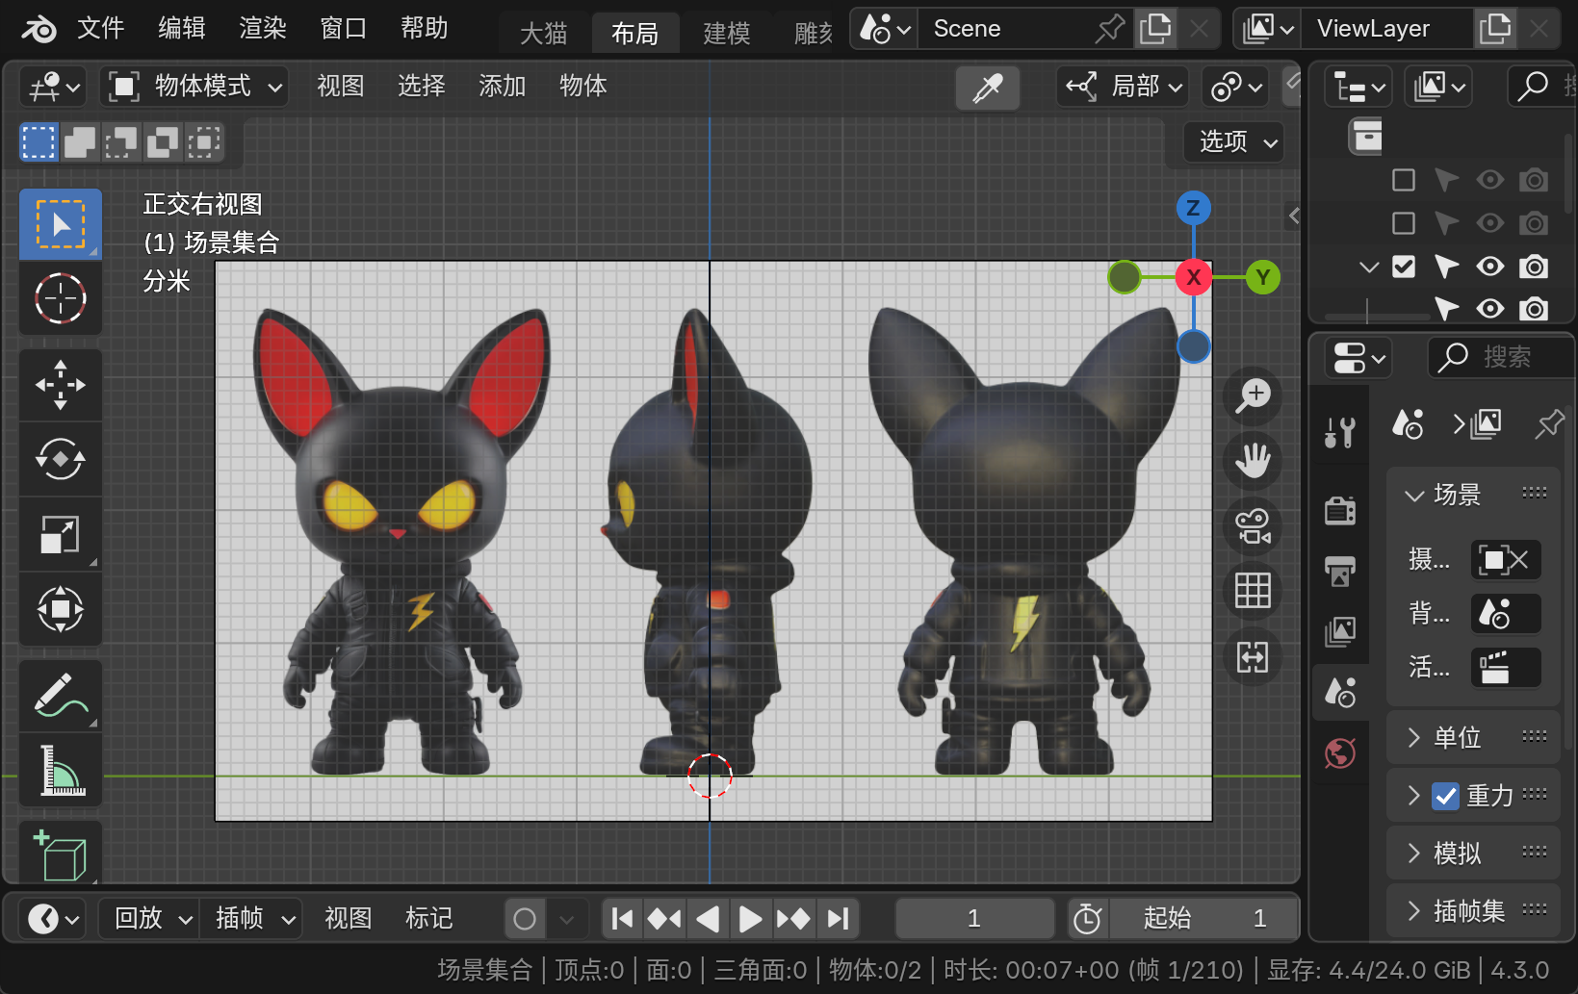
Task: Add a new view layer beside ViewLayer
Action: coord(1495,29)
